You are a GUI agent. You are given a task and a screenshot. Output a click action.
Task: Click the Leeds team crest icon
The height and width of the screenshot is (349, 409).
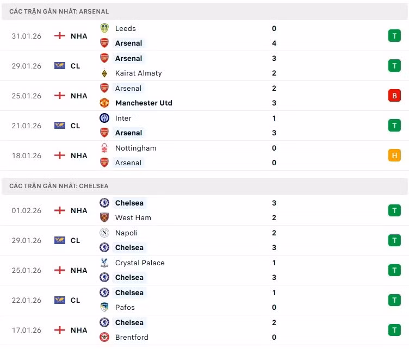coord(104,28)
